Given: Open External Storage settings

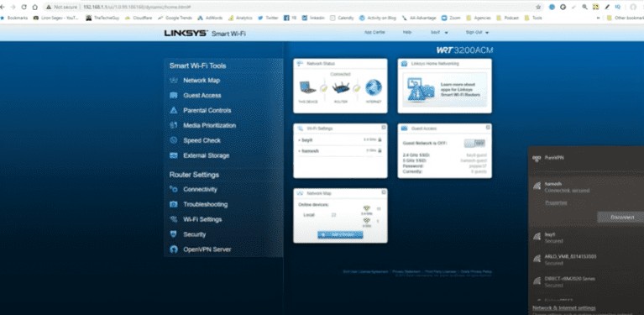Looking at the screenshot, I should click(206, 155).
